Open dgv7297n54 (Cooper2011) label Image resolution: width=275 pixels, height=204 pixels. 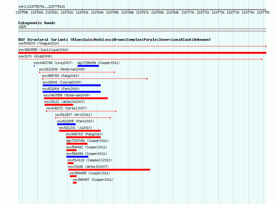coord(87,141)
